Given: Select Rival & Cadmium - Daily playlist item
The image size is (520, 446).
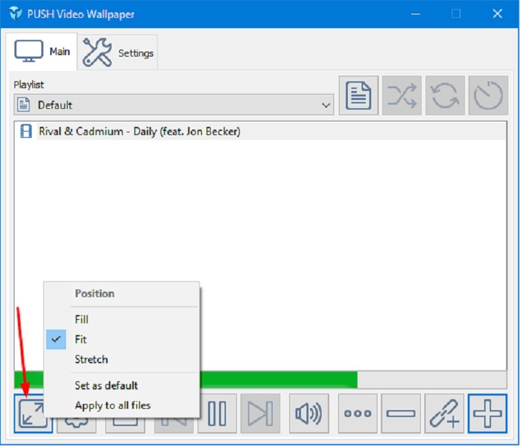Looking at the screenshot, I should point(139,131).
